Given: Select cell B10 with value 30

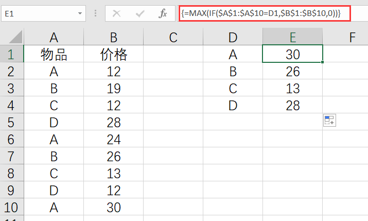Looking at the screenshot, I should click(x=114, y=207).
